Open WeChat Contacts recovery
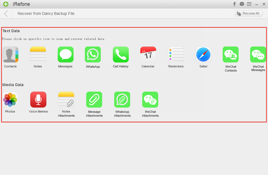This screenshot has height=175, width=268. point(230,54)
